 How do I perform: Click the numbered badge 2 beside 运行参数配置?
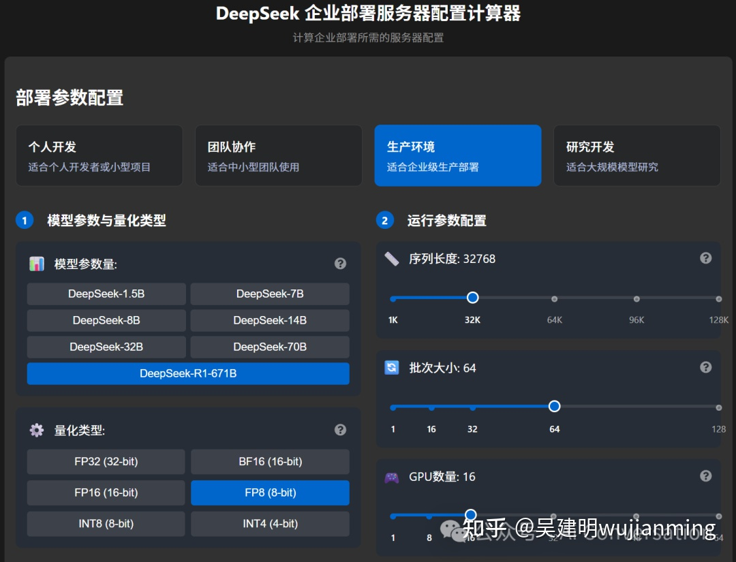pyautogui.click(x=384, y=220)
